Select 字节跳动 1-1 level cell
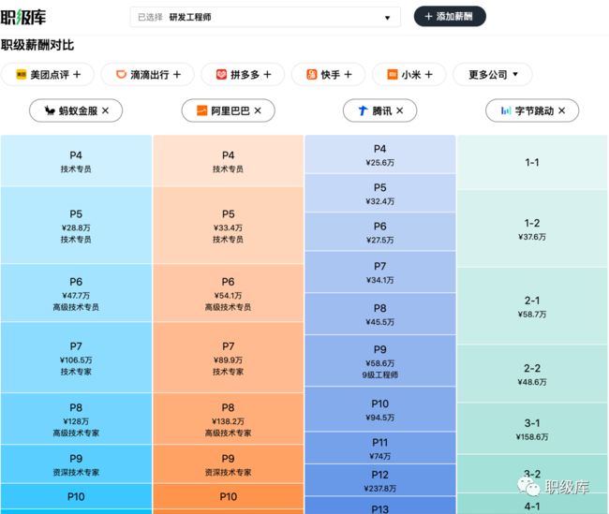Screen dimensions: 609x514 (x=532, y=162)
